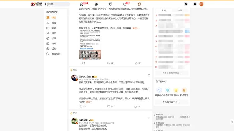The height and width of the screenshot is (131, 234).
Task: Click the game controller icon in top bar
Action: (186, 4)
